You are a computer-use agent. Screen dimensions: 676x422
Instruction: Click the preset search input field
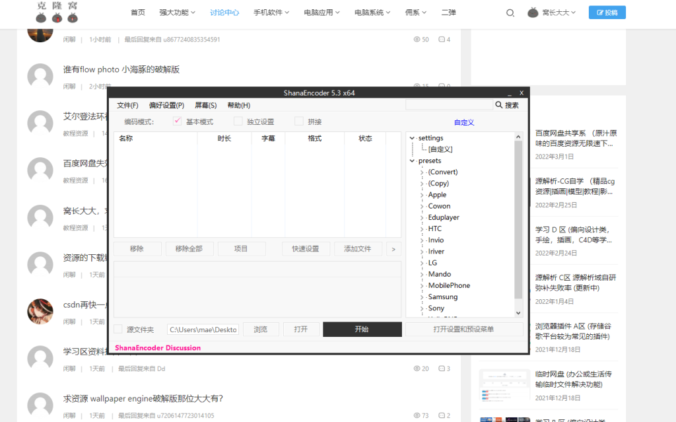tap(449, 105)
